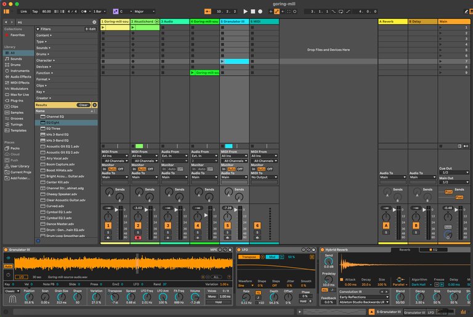Open track 3 Audio From Ext. In dropdown
Image resolution: width=473 pixels, height=317 pixels.
(174, 156)
